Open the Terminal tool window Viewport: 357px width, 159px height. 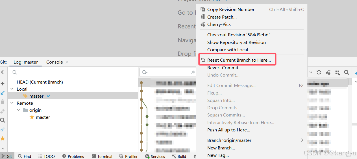click(x=102, y=156)
